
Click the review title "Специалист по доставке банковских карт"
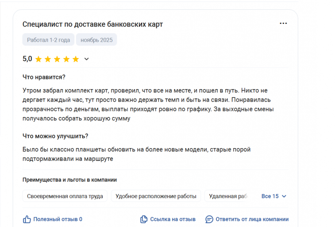point(92,24)
